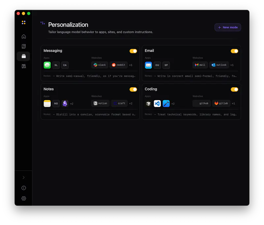
Task: Toggle off the Email mode switch
Action: [x=234, y=51]
